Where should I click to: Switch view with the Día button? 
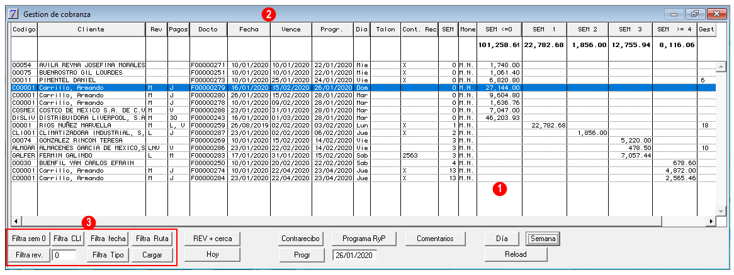click(502, 239)
